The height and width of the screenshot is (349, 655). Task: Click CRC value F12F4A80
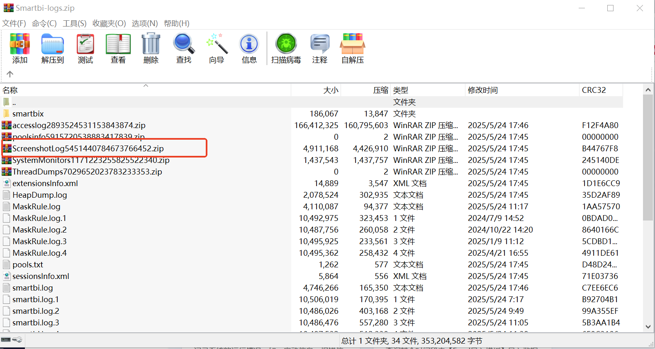point(600,125)
